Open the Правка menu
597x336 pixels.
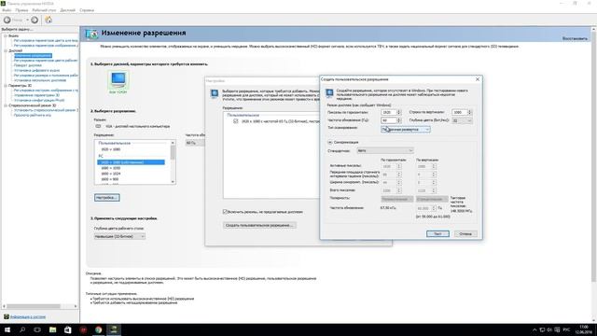(x=21, y=10)
